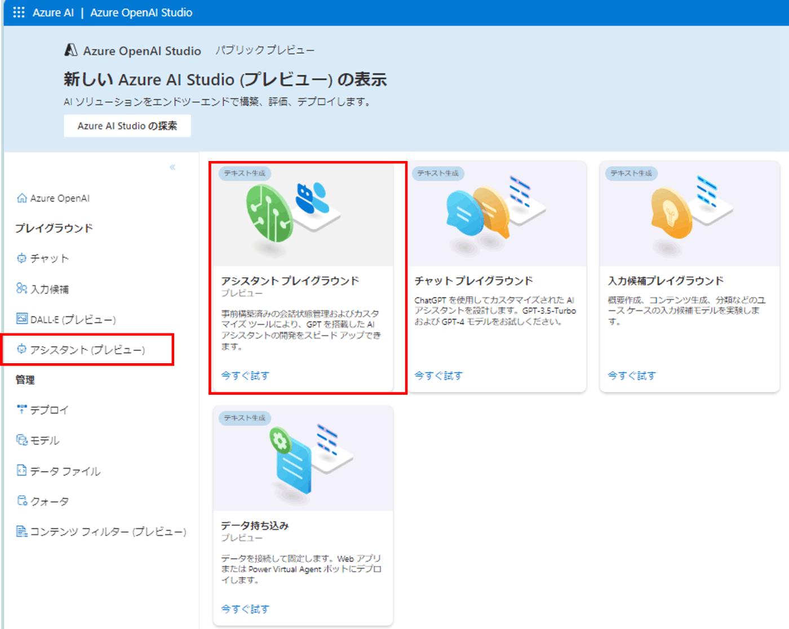Click テキスト生成 tag on チャット card

click(438, 173)
